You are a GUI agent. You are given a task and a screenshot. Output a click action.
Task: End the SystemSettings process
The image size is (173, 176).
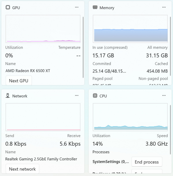(147, 162)
